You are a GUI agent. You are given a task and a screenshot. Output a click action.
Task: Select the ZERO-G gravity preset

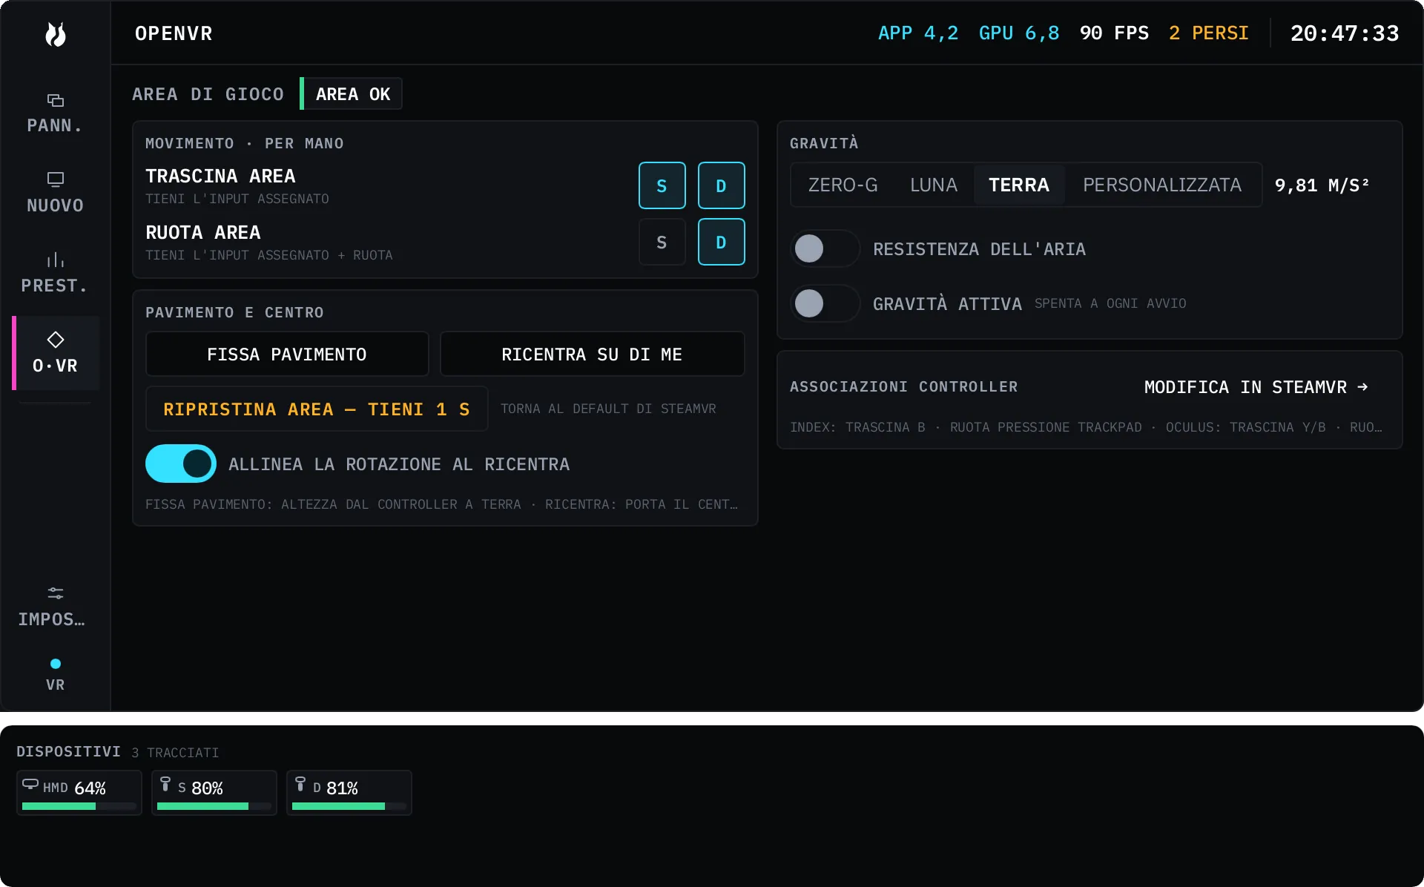(843, 185)
